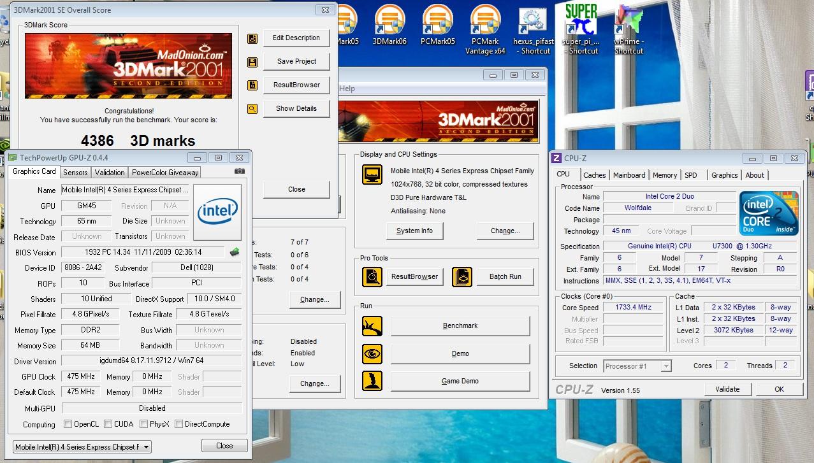814x463 pixels.
Task: Click the Intel logo in GPU-Z
Action: [x=217, y=212]
